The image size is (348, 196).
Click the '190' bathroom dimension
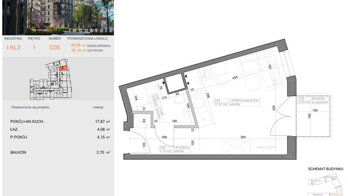[x=174, y=121]
